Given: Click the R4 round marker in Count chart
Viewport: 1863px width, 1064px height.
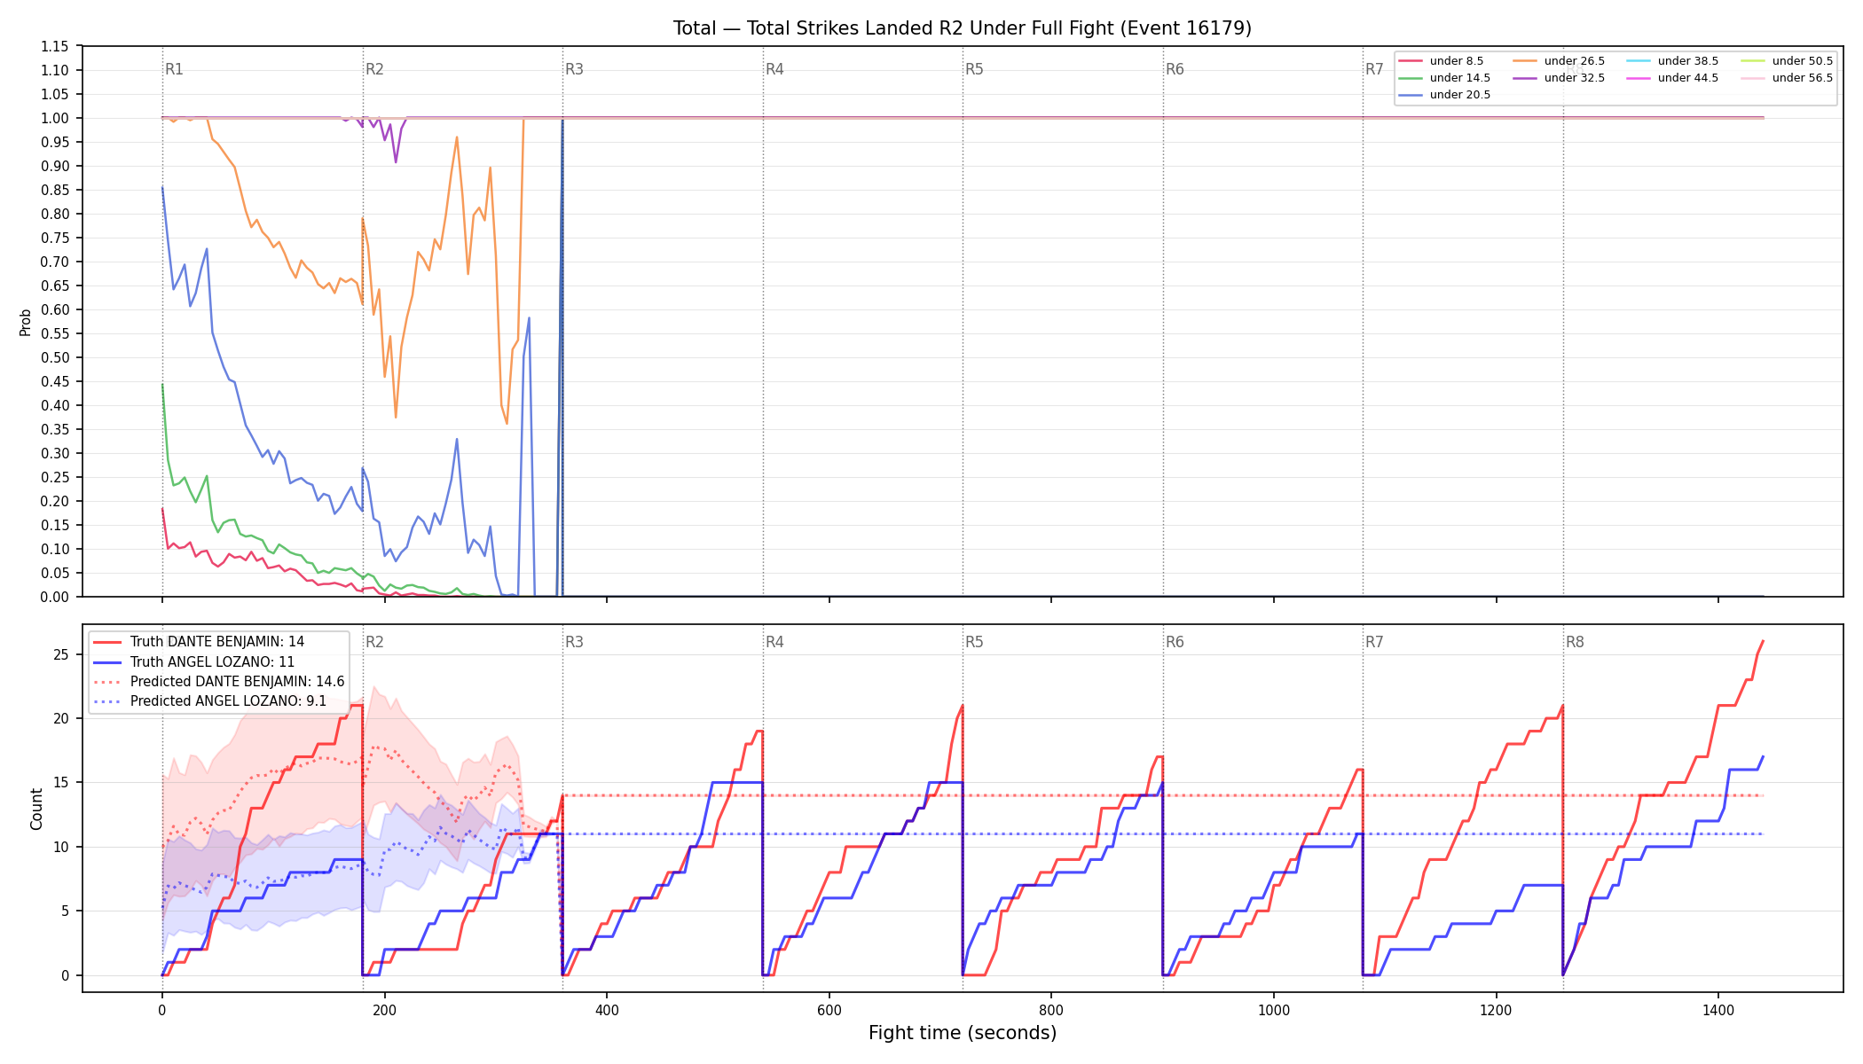Looking at the screenshot, I should (774, 642).
